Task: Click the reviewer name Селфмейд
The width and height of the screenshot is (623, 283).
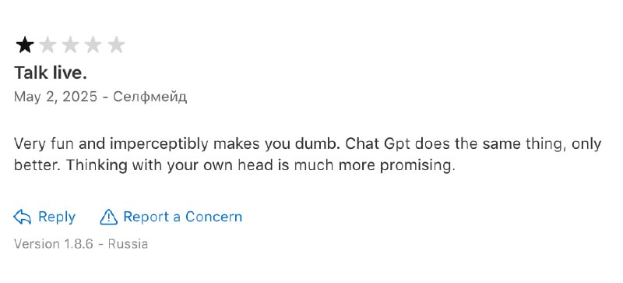Action: click(x=150, y=97)
